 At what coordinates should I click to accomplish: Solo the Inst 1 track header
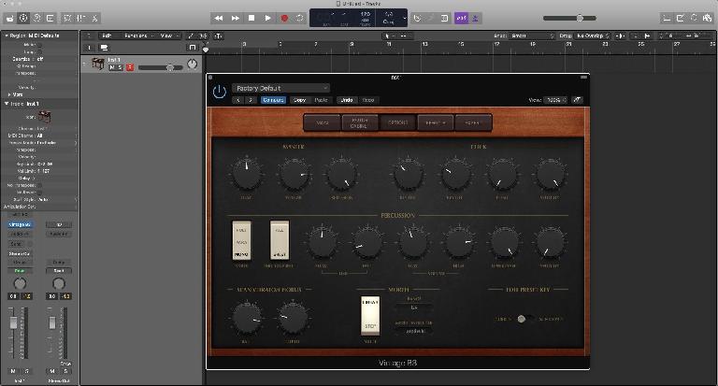120,68
